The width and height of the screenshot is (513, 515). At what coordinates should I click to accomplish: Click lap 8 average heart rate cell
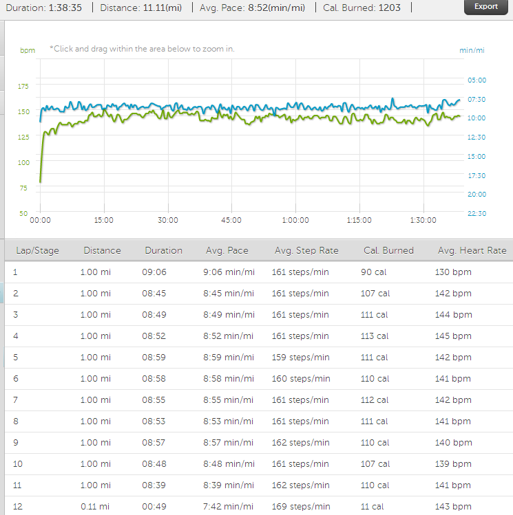(453, 421)
